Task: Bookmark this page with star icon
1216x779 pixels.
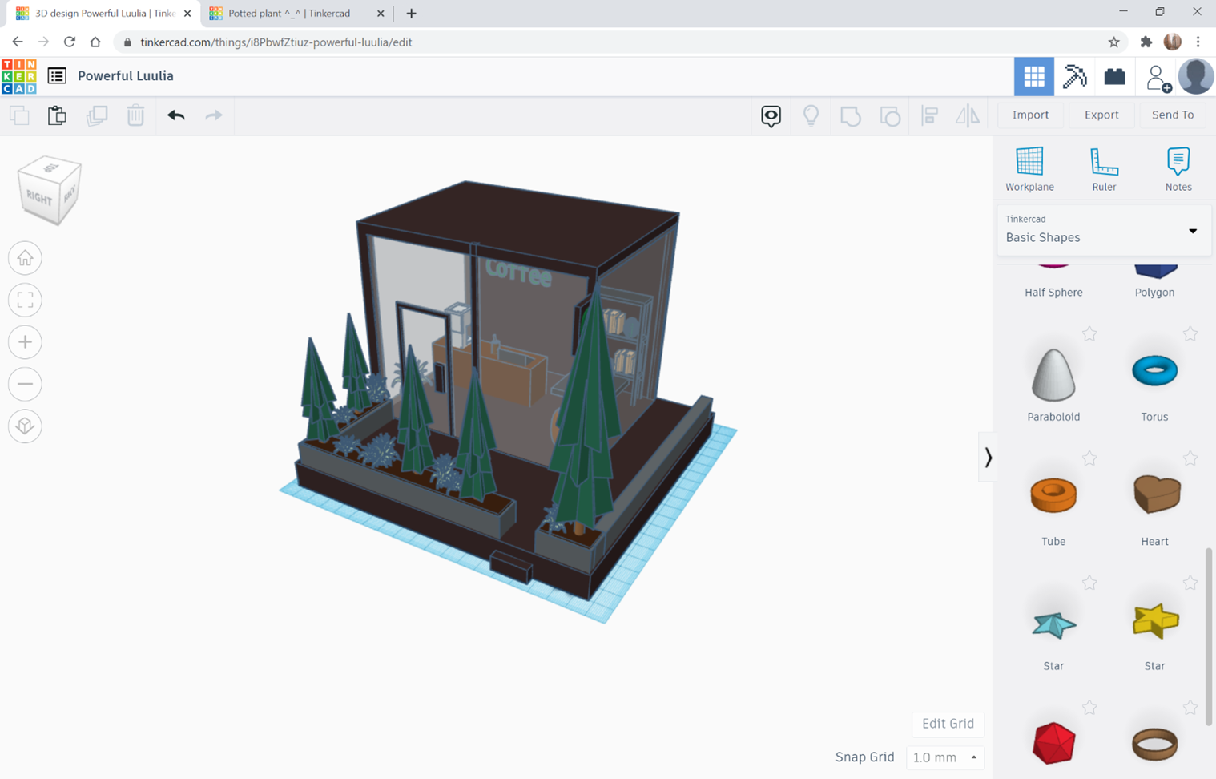Action: click(1113, 42)
